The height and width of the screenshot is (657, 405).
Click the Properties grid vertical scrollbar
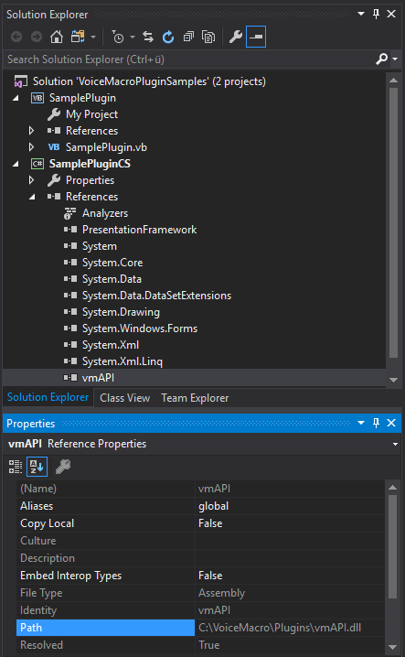pyautogui.click(x=392, y=547)
